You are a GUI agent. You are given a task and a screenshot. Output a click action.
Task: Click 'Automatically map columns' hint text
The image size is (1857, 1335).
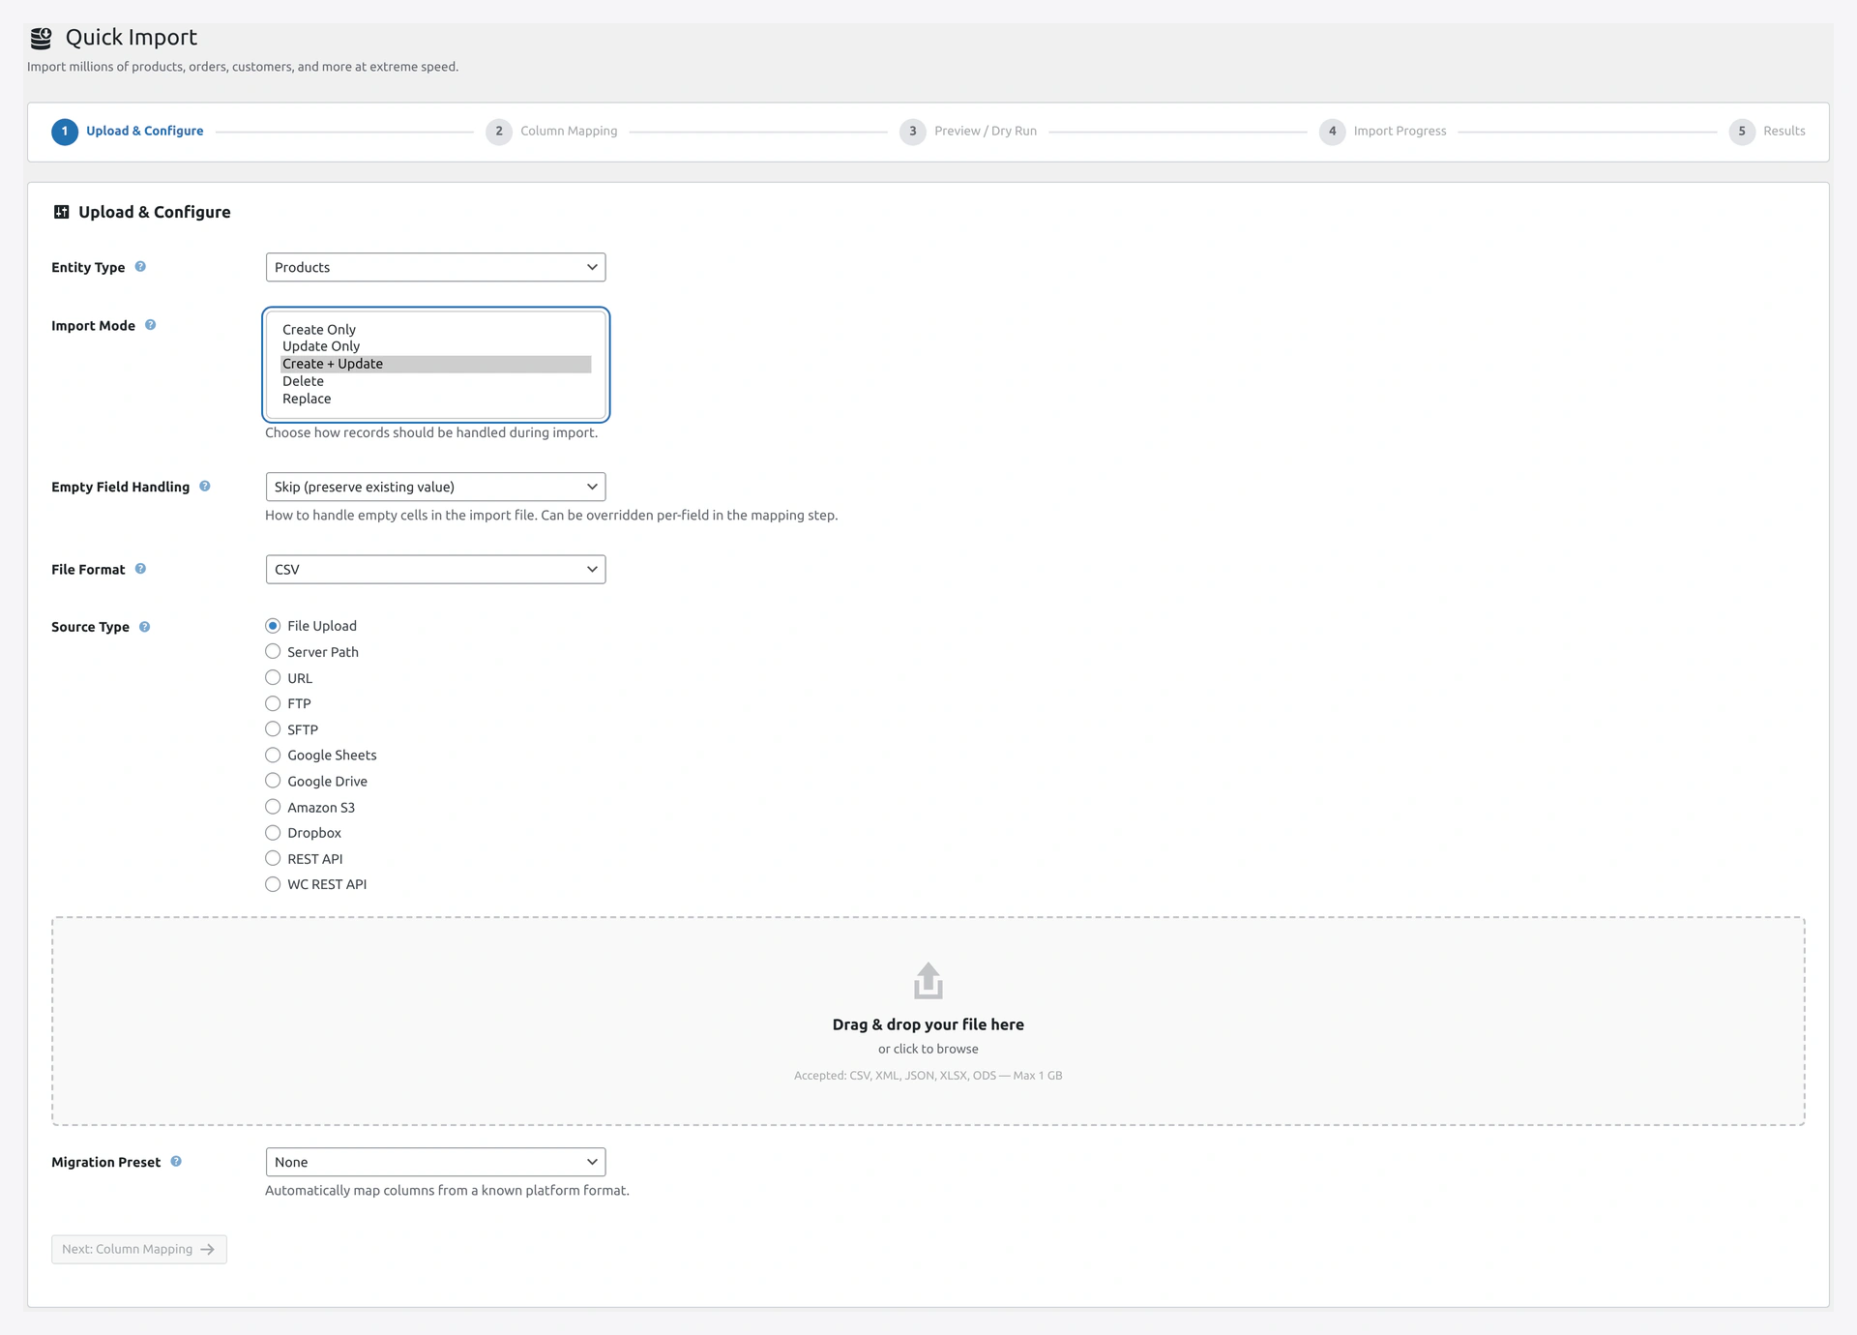coord(447,1190)
